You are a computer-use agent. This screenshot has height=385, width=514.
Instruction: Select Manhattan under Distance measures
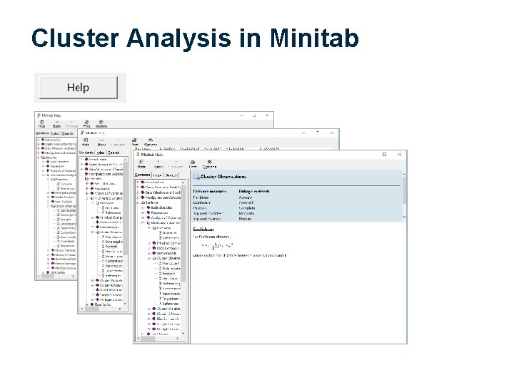[202, 202]
